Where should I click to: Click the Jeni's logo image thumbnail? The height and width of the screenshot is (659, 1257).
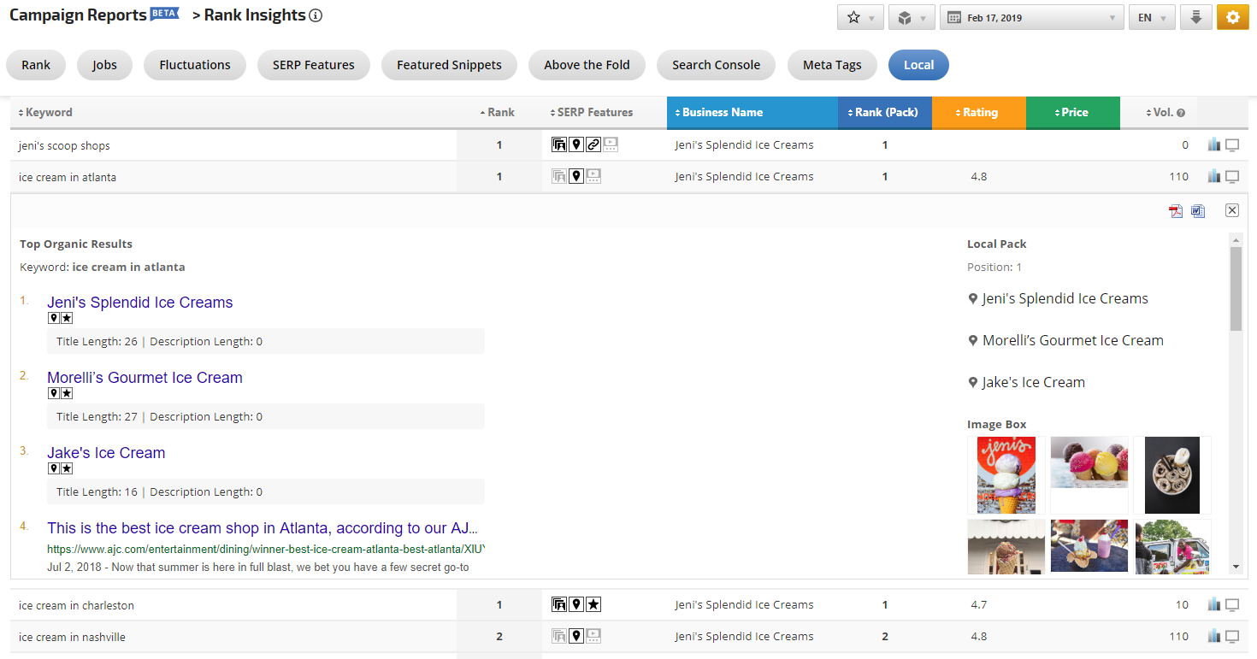1006,475
